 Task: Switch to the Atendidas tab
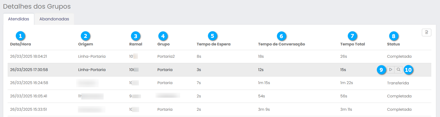pos(19,19)
